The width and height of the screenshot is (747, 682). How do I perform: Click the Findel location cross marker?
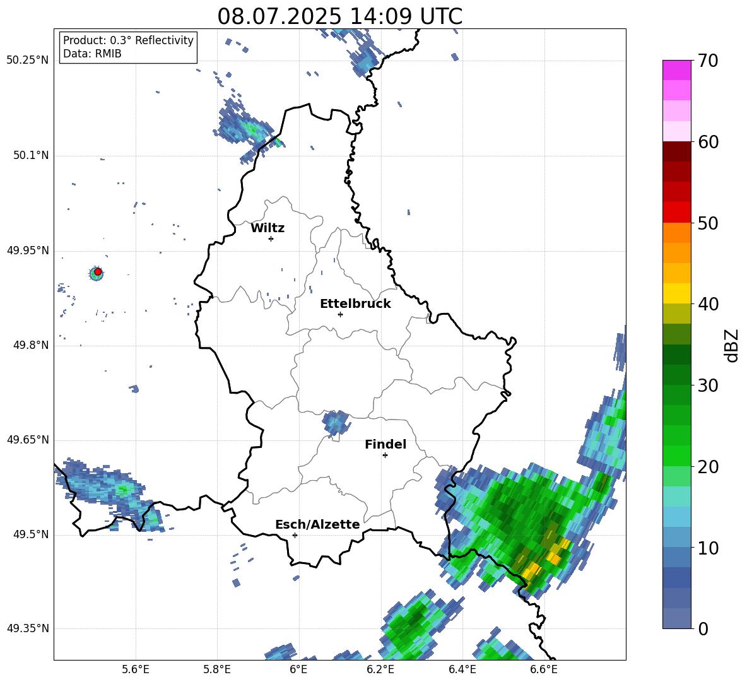(385, 456)
